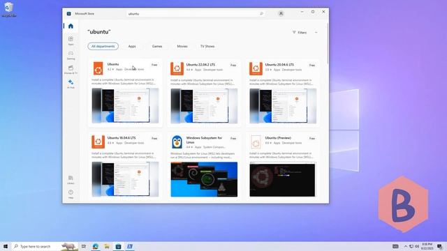Open the Windows Start menu
Viewport: 447px width, 251px height.
coord(5,246)
